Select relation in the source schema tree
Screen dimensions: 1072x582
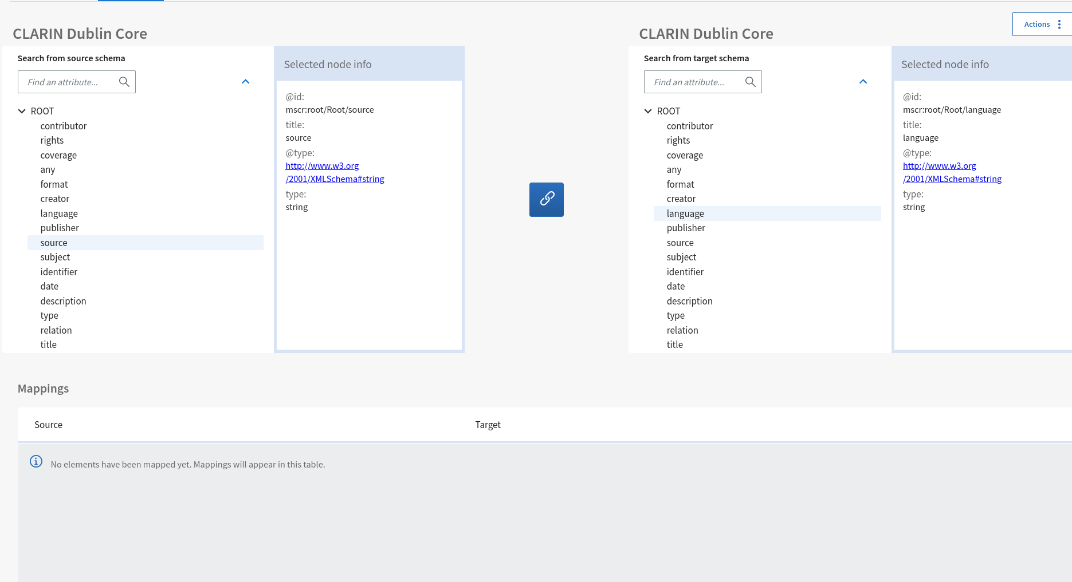tap(56, 330)
